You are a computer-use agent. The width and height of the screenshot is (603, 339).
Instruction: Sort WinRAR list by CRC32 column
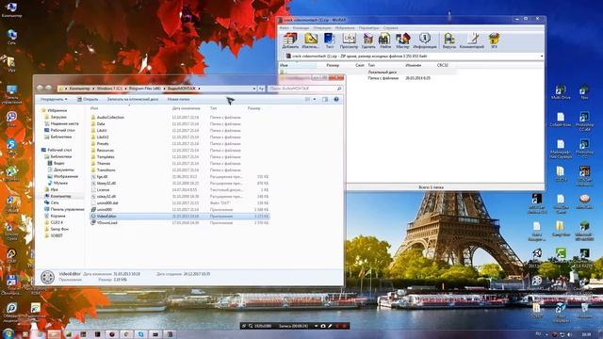pyautogui.click(x=443, y=65)
